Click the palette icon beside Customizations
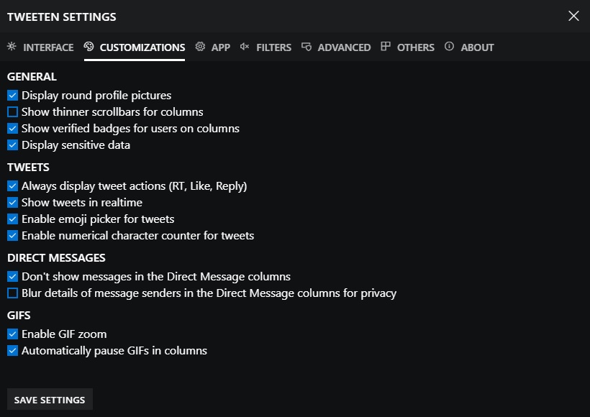Image resolution: width=590 pixels, height=417 pixels. (x=89, y=47)
